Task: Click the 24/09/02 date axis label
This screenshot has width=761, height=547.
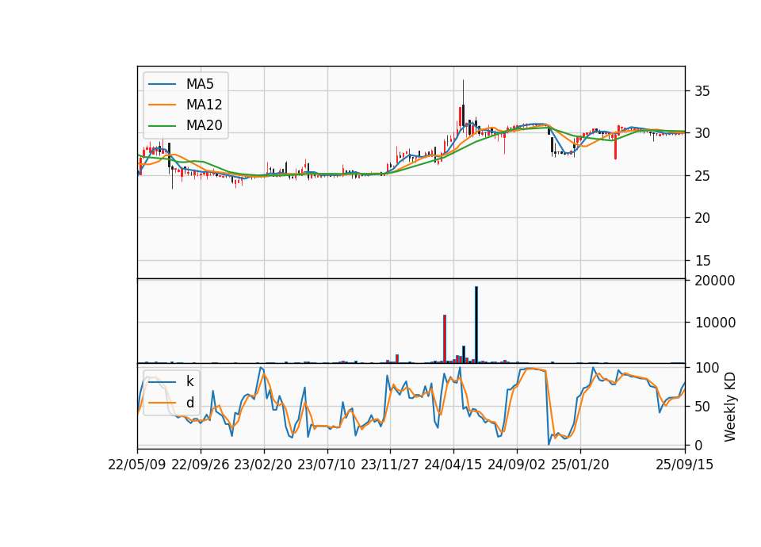Action: coord(516,465)
